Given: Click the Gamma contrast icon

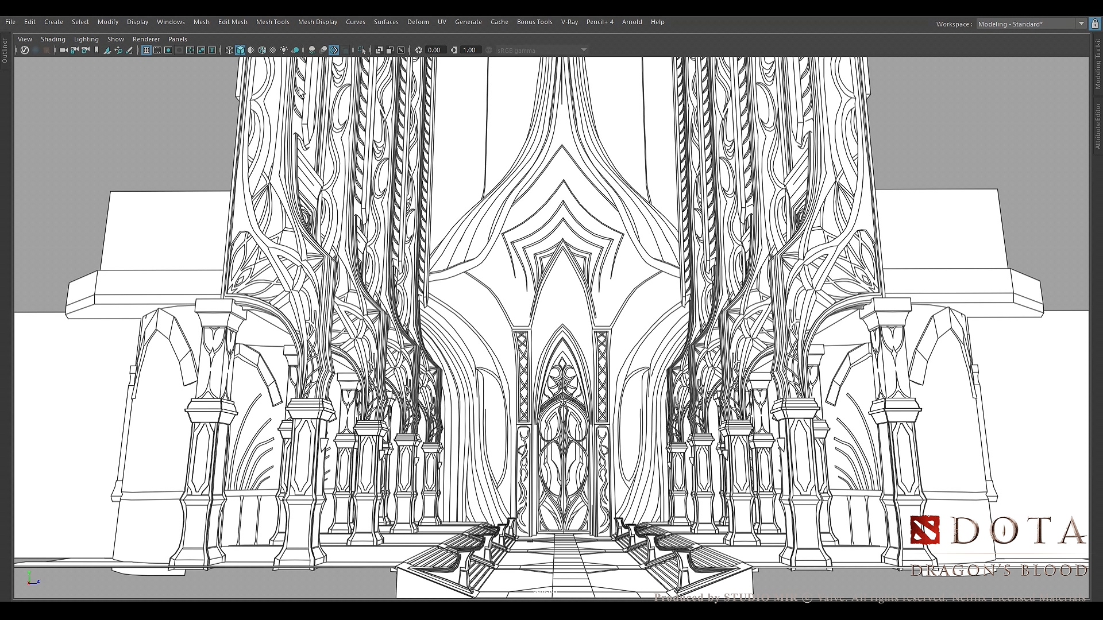Looking at the screenshot, I should pyautogui.click(x=454, y=50).
